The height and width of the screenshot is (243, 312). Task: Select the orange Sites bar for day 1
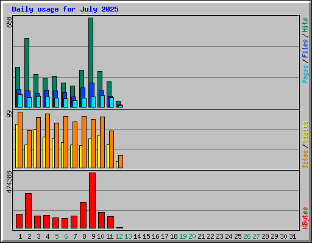[20, 140]
